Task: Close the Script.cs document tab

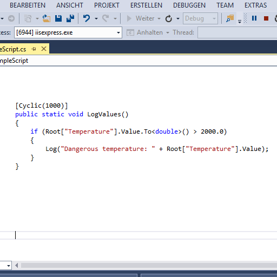Action: (44, 49)
